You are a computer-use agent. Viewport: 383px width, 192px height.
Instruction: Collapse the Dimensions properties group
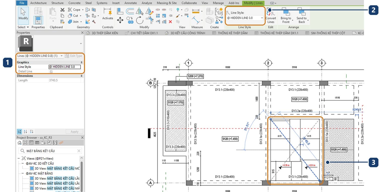(81, 76)
